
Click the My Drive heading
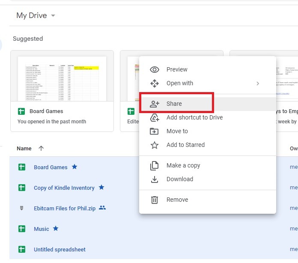32,15
